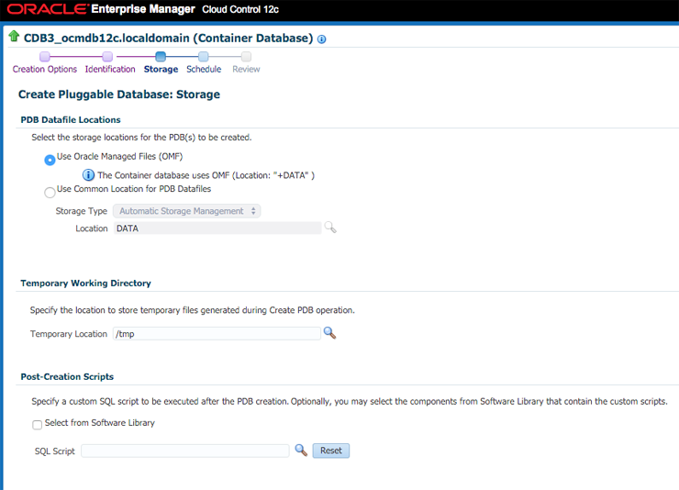
Task: Go to Creation Options step label
Action: coord(45,69)
